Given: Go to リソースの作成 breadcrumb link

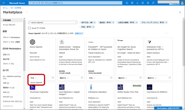Looking at the screenshot, I should pyautogui.click(x=16, y=8).
